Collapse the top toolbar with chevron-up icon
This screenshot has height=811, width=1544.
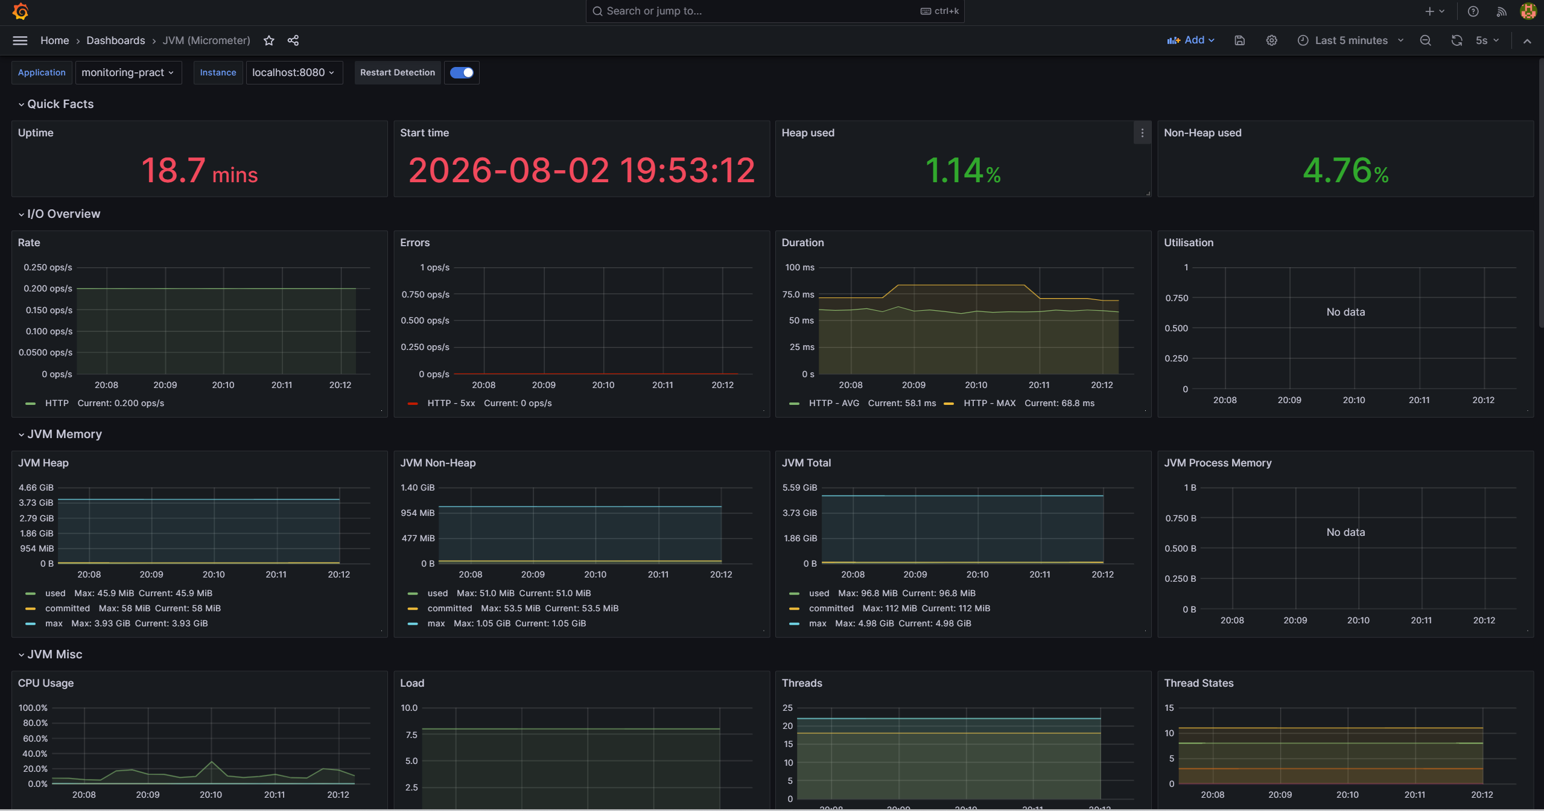point(1527,41)
